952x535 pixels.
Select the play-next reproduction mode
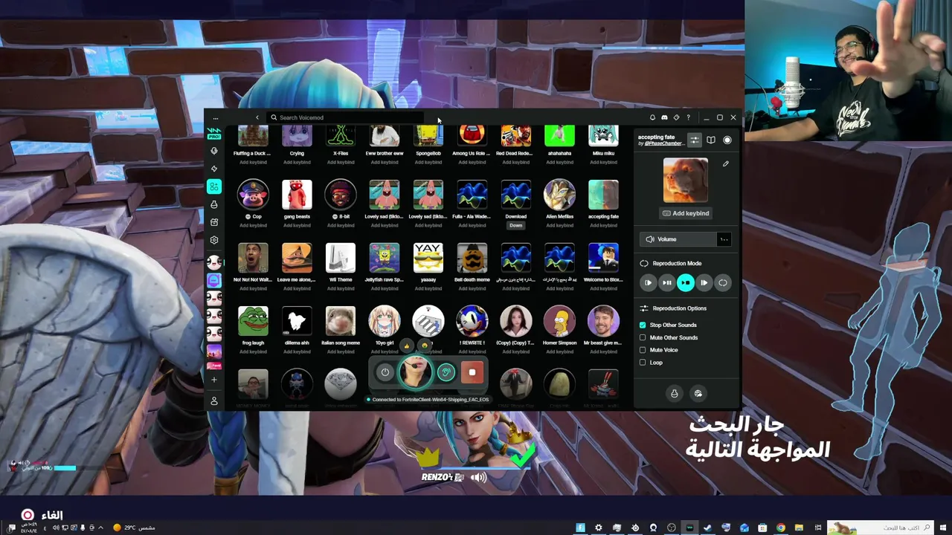coord(704,282)
